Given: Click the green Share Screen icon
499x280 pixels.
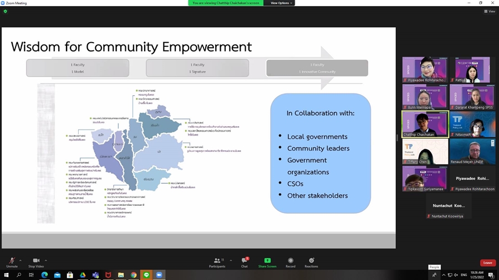Looking at the screenshot, I should click(x=267, y=261).
